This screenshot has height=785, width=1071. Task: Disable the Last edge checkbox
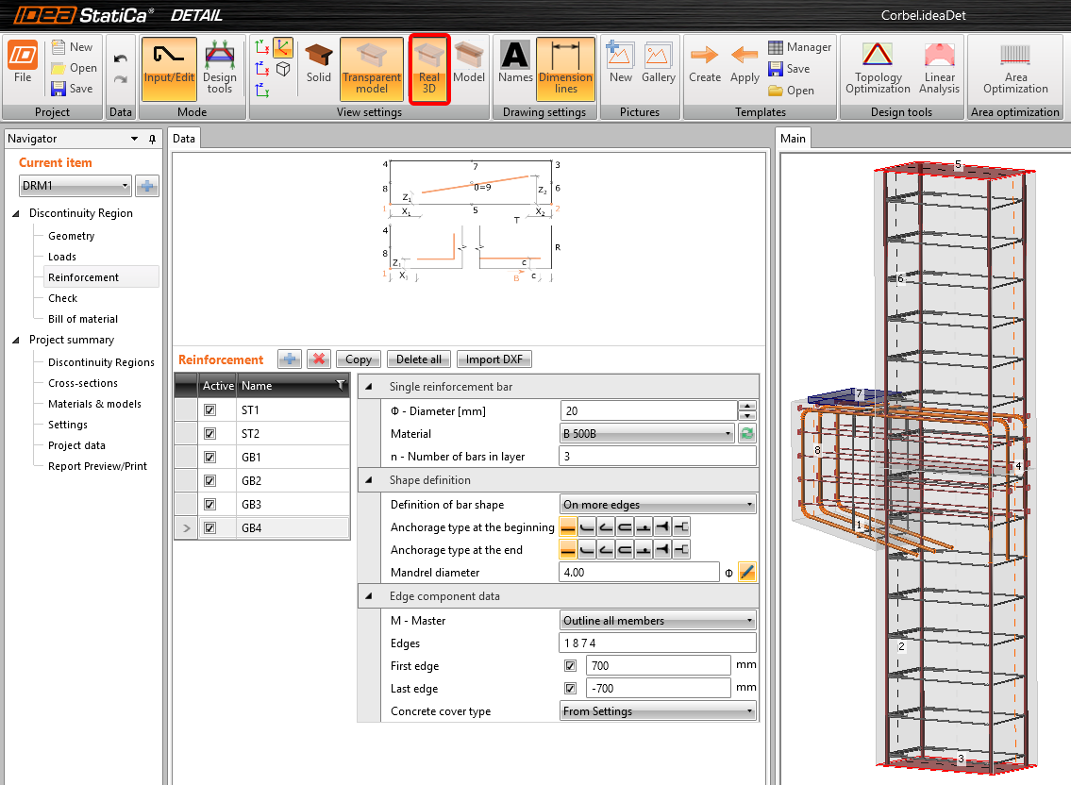(x=571, y=688)
